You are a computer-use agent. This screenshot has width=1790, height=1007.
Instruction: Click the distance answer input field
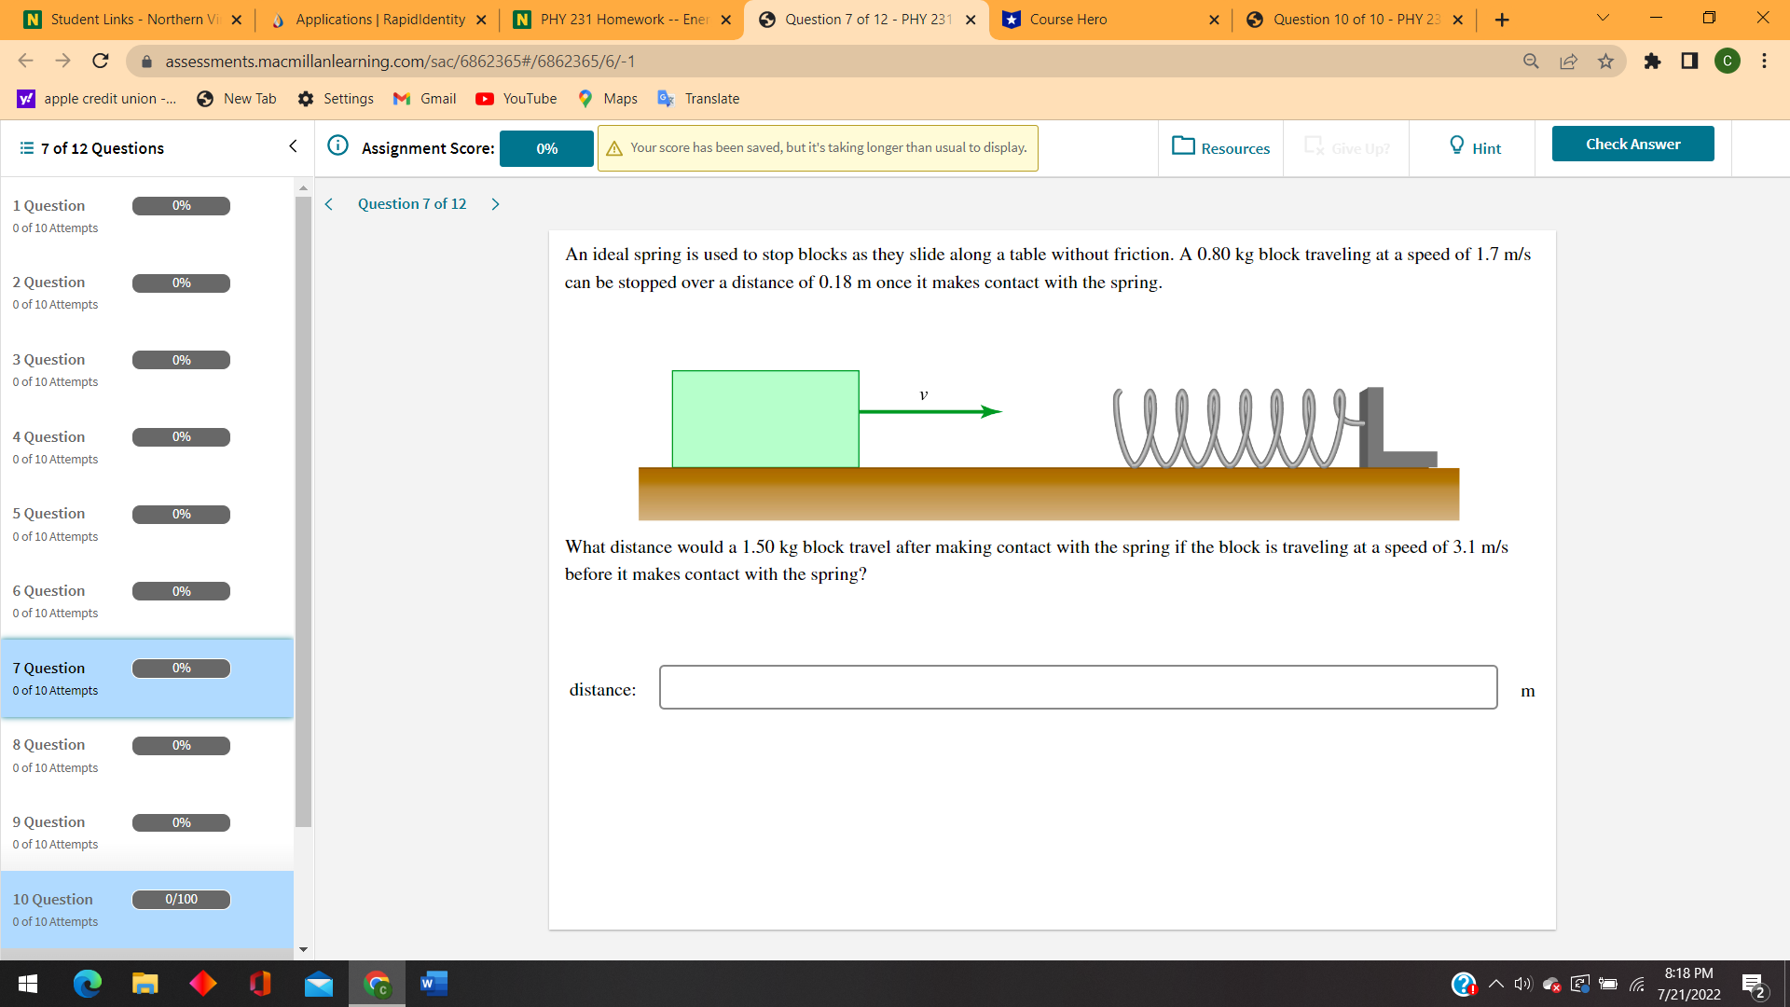click(1078, 687)
